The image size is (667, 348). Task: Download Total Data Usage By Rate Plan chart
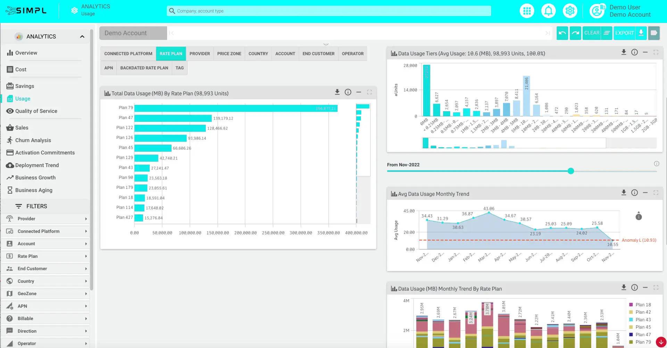[x=337, y=92]
